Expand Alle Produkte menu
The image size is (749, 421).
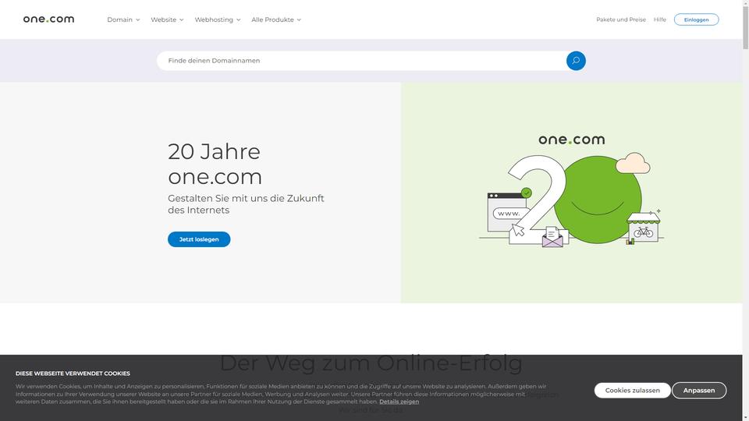tap(276, 19)
